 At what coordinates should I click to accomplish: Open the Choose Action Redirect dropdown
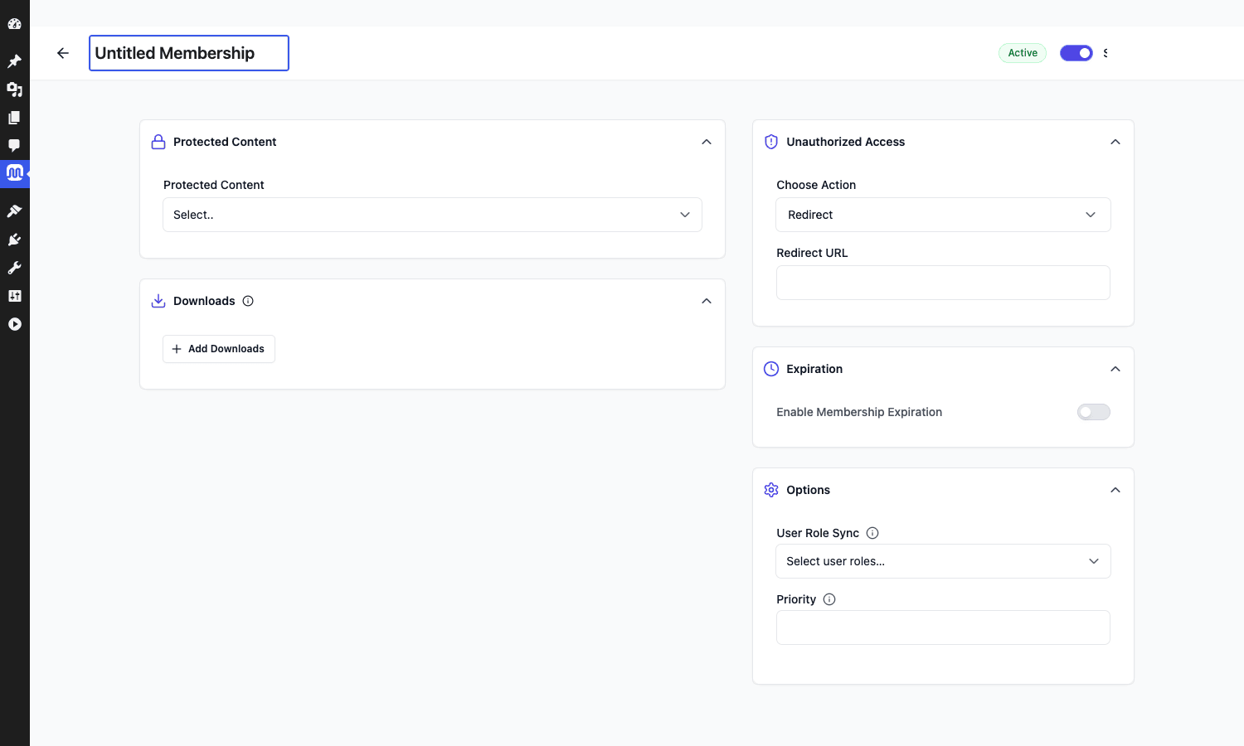click(x=943, y=215)
